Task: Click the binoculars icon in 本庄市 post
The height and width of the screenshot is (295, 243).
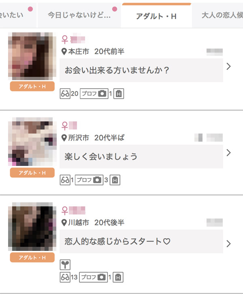Action: pyautogui.click(x=65, y=94)
